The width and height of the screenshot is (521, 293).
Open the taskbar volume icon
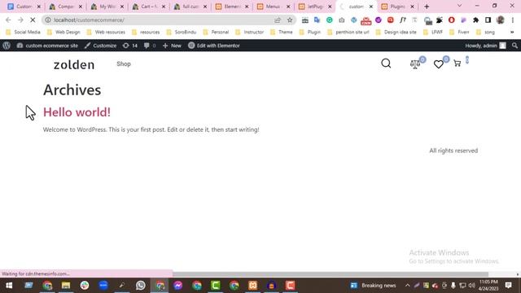pyautogui.click(x=471, y=286)
